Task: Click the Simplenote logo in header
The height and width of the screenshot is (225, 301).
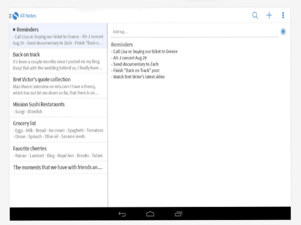Action: (x=16, y=16)
